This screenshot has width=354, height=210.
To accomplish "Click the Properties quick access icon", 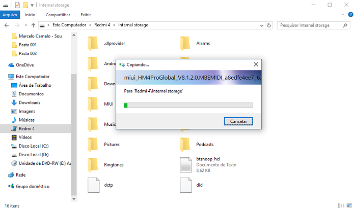I will [17, 5].
